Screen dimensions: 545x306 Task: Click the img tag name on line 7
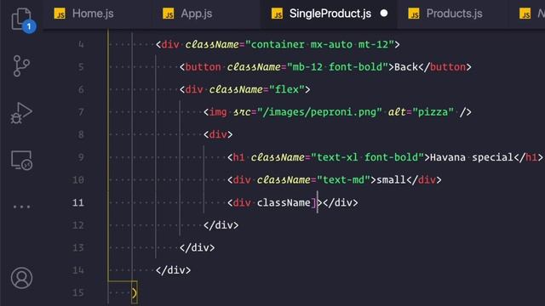(218, 112)
